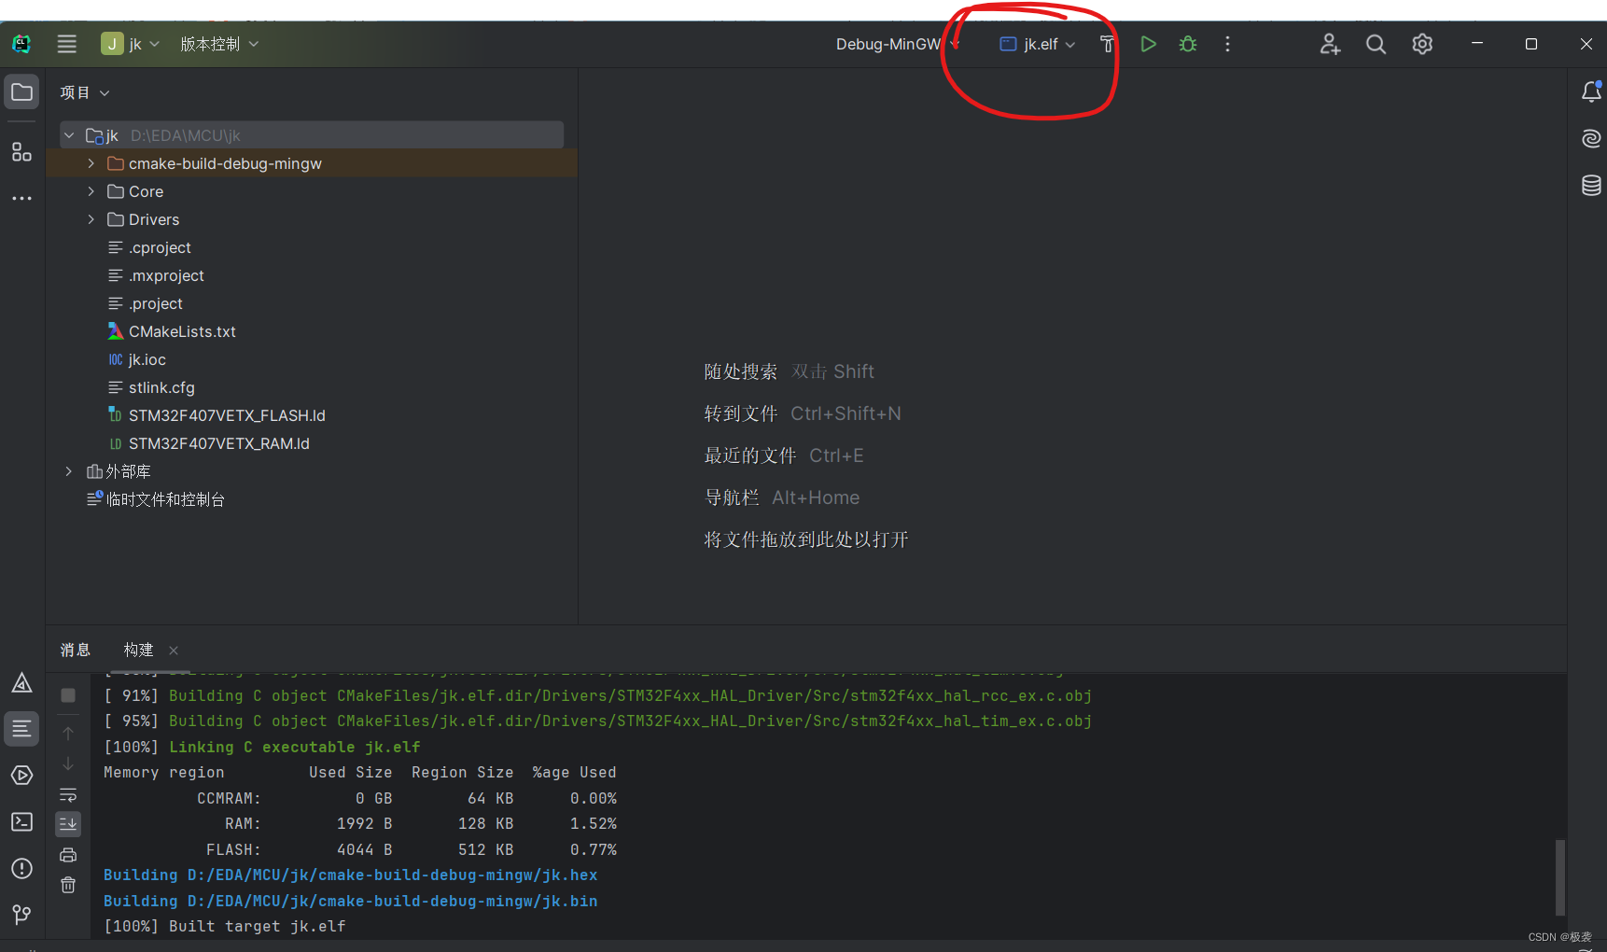Open the Structure tool window icon

[21, 151]
